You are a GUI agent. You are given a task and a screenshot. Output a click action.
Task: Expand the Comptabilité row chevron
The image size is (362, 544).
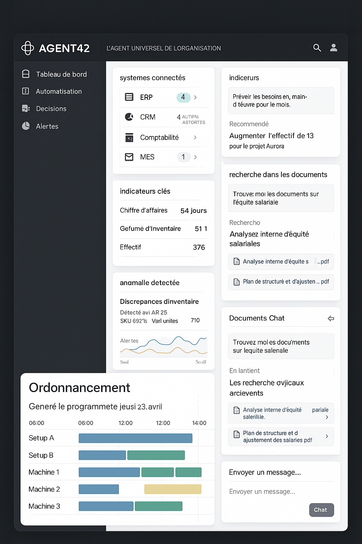(195, 137)
